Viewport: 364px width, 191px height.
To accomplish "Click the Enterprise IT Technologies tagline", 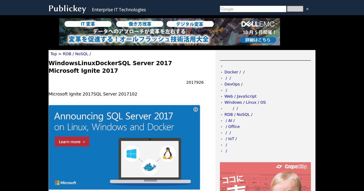I will tap(119, 10).
